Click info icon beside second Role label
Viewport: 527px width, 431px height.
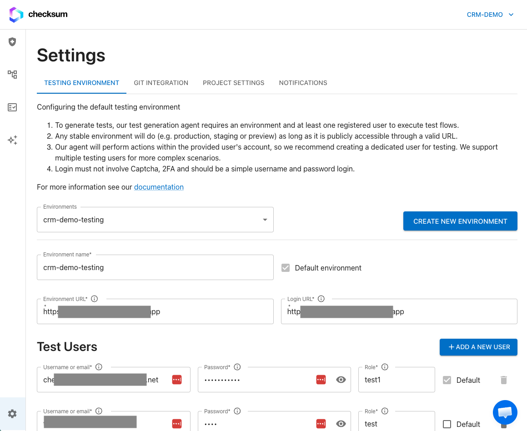pos(385,411)
